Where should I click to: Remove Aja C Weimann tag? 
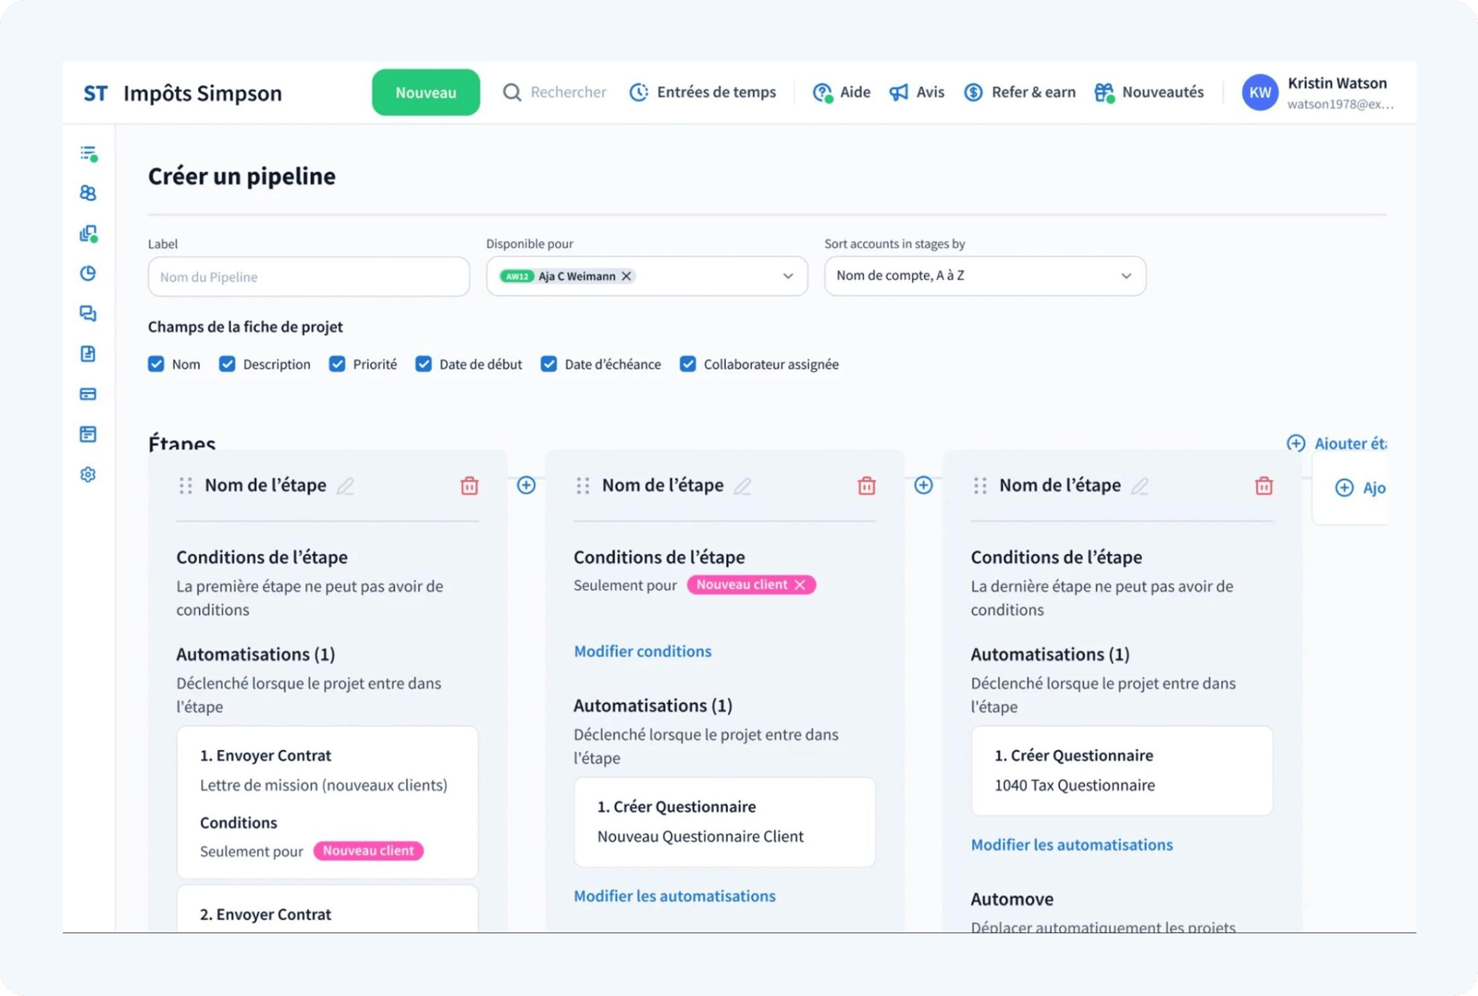coord(626,276)
